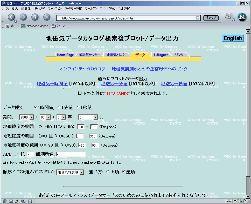Open the ファイル(F) menu
This screenshot has width=251, height=204.
click(x=12, y=9)
